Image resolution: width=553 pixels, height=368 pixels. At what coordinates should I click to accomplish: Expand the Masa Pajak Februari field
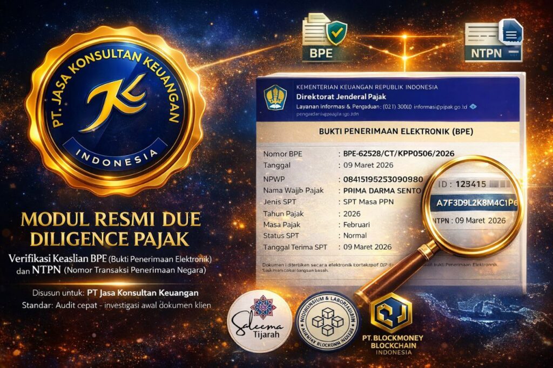click(x=358, y=224)
